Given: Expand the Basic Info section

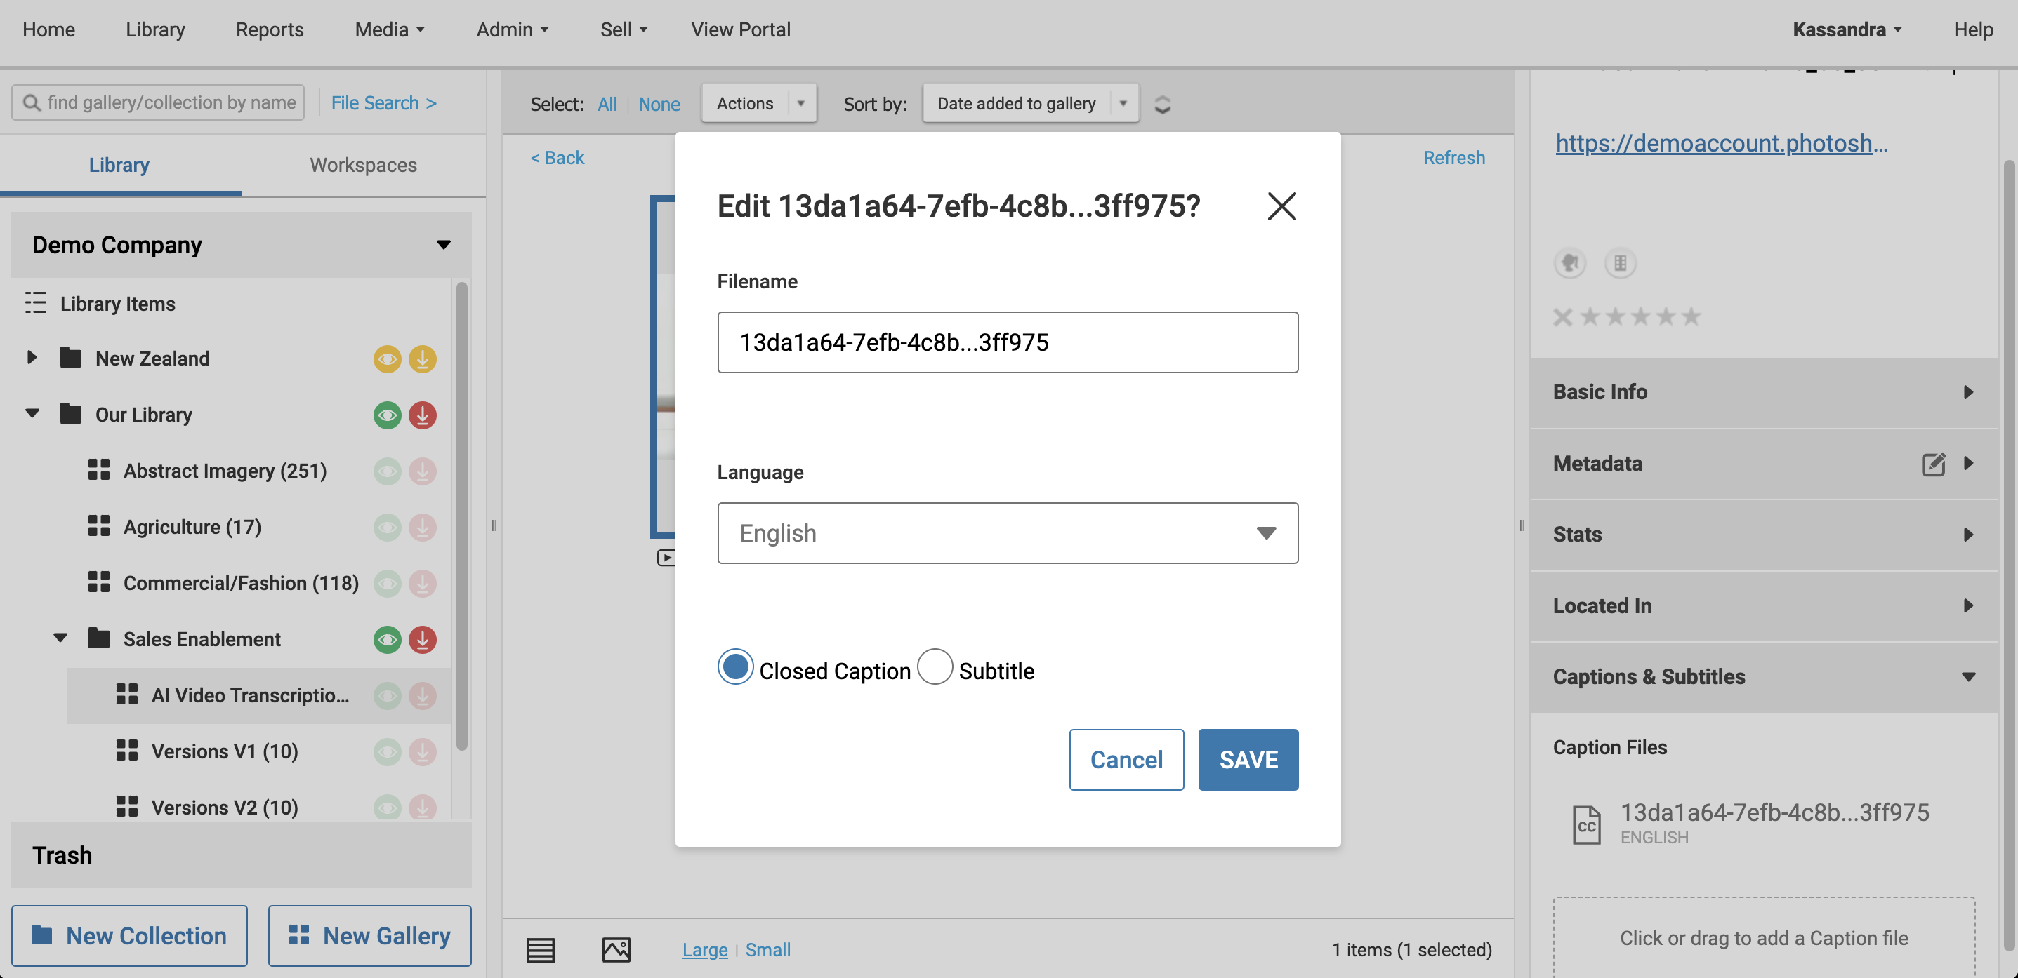Looking at the screenshot, I should (1763, 391).
